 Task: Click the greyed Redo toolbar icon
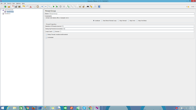[x=27, y=6]
